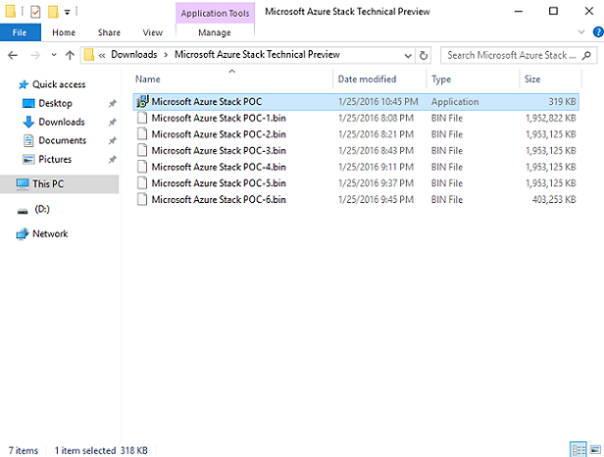Image resolution: width=604 pixels, height=457 pixels.
Task: Click the pin icon next to Pictures
Action: pos(112,159)
